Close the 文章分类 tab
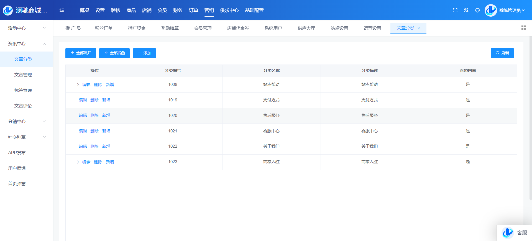The image size is (532, 241). click(419, 28)
